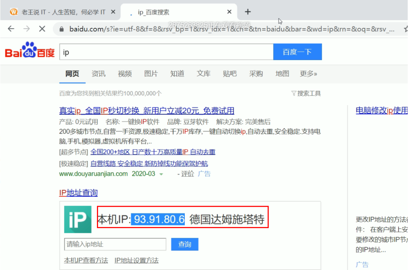Click the address bar URL
This screenshot has height=270, width=408.
click(232, 29)
